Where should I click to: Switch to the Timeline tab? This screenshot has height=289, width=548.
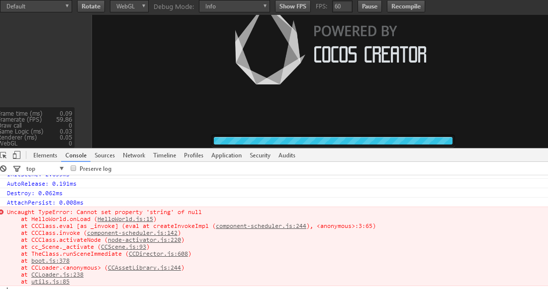point(165,155)
